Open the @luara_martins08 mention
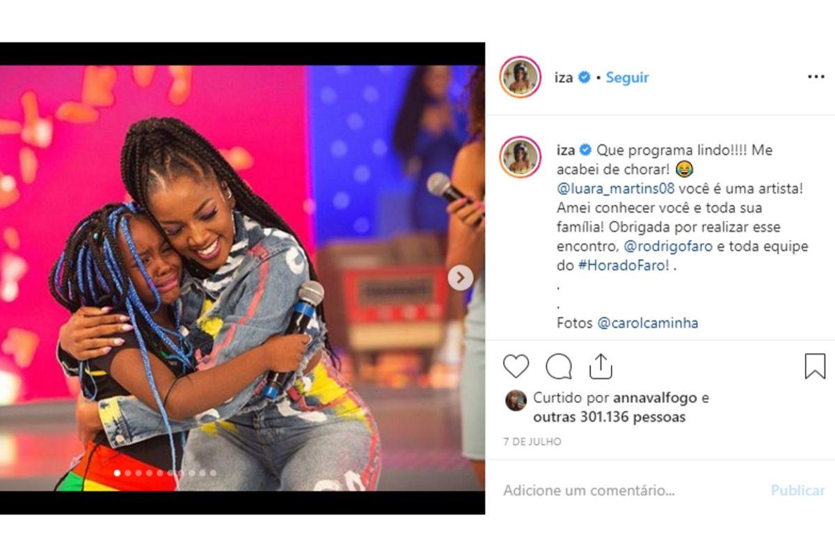The width and height of the screenshot is (835, 557). pyautogui.click(x=615, y=189)
